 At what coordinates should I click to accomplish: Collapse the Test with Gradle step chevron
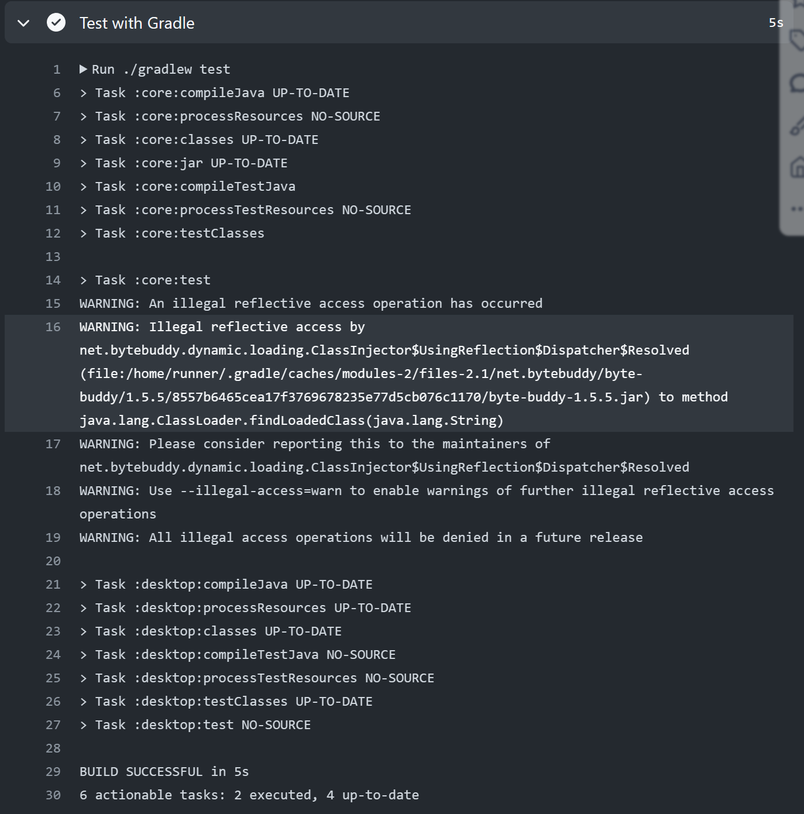point(23,23)
